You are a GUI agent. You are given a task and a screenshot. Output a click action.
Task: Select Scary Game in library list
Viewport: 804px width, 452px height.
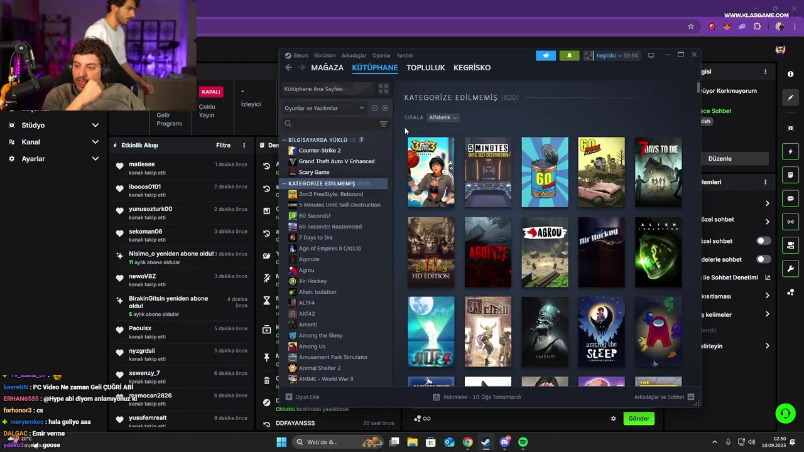[314, 172]
